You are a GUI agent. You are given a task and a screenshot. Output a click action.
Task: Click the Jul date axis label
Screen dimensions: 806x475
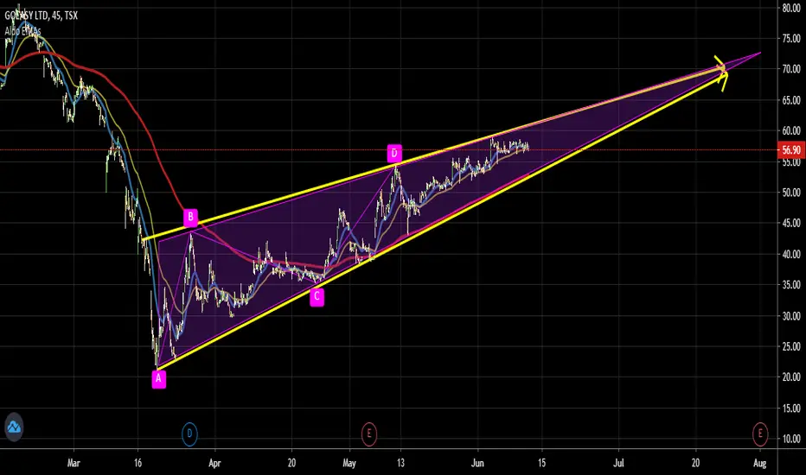click(x=618, y=463)
